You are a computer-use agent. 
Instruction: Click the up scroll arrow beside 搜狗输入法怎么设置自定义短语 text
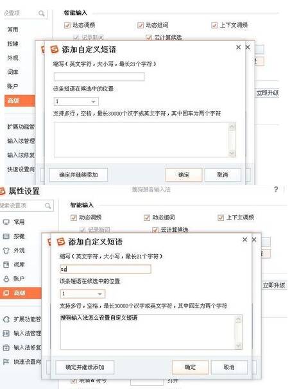pos(238,320)
